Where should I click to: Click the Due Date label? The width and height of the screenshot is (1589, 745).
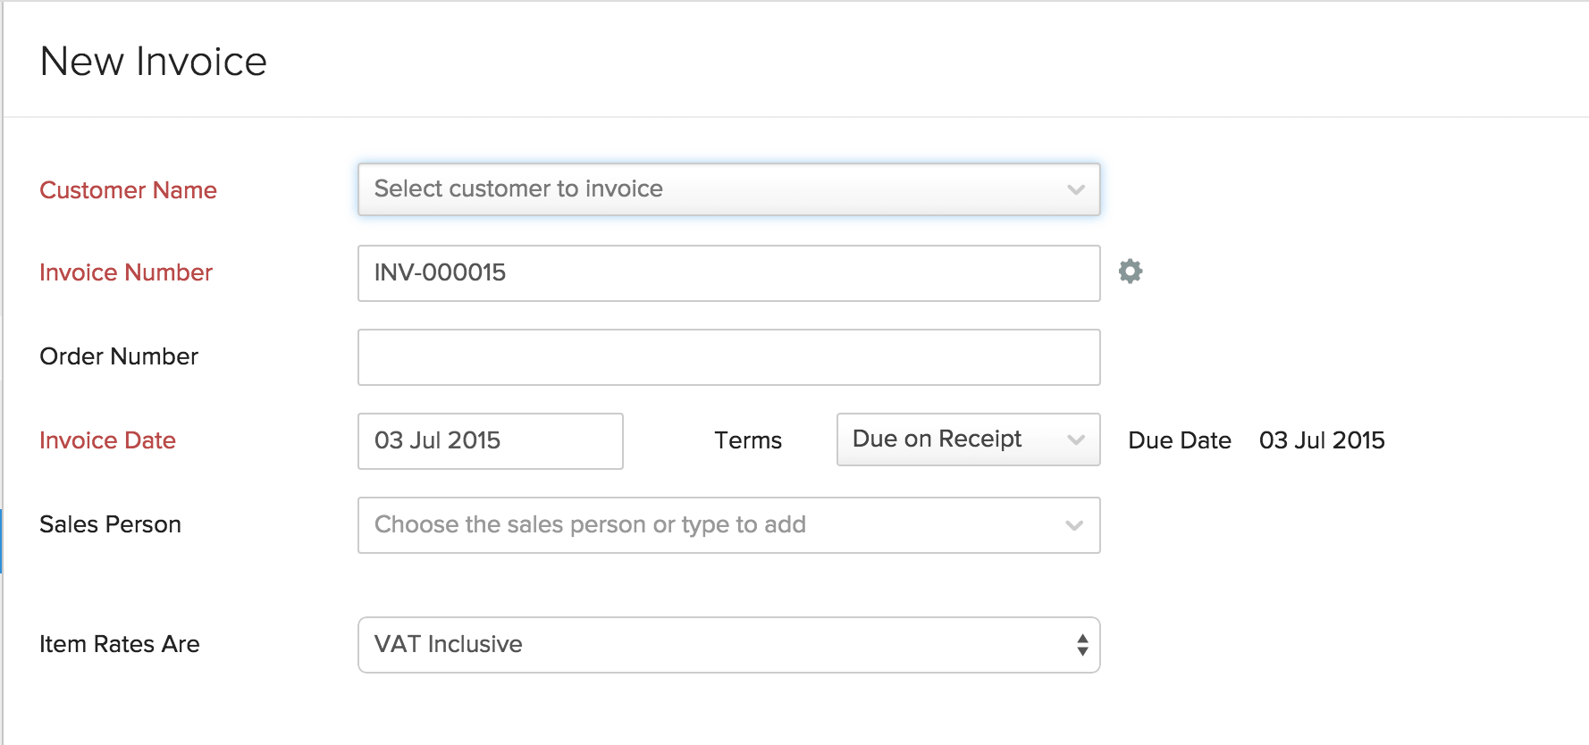coord(1180,440)
